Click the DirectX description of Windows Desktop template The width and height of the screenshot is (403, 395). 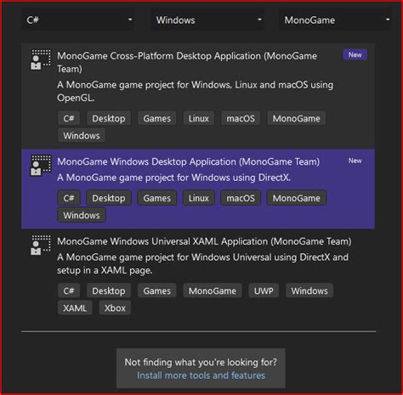coord(173,178)
